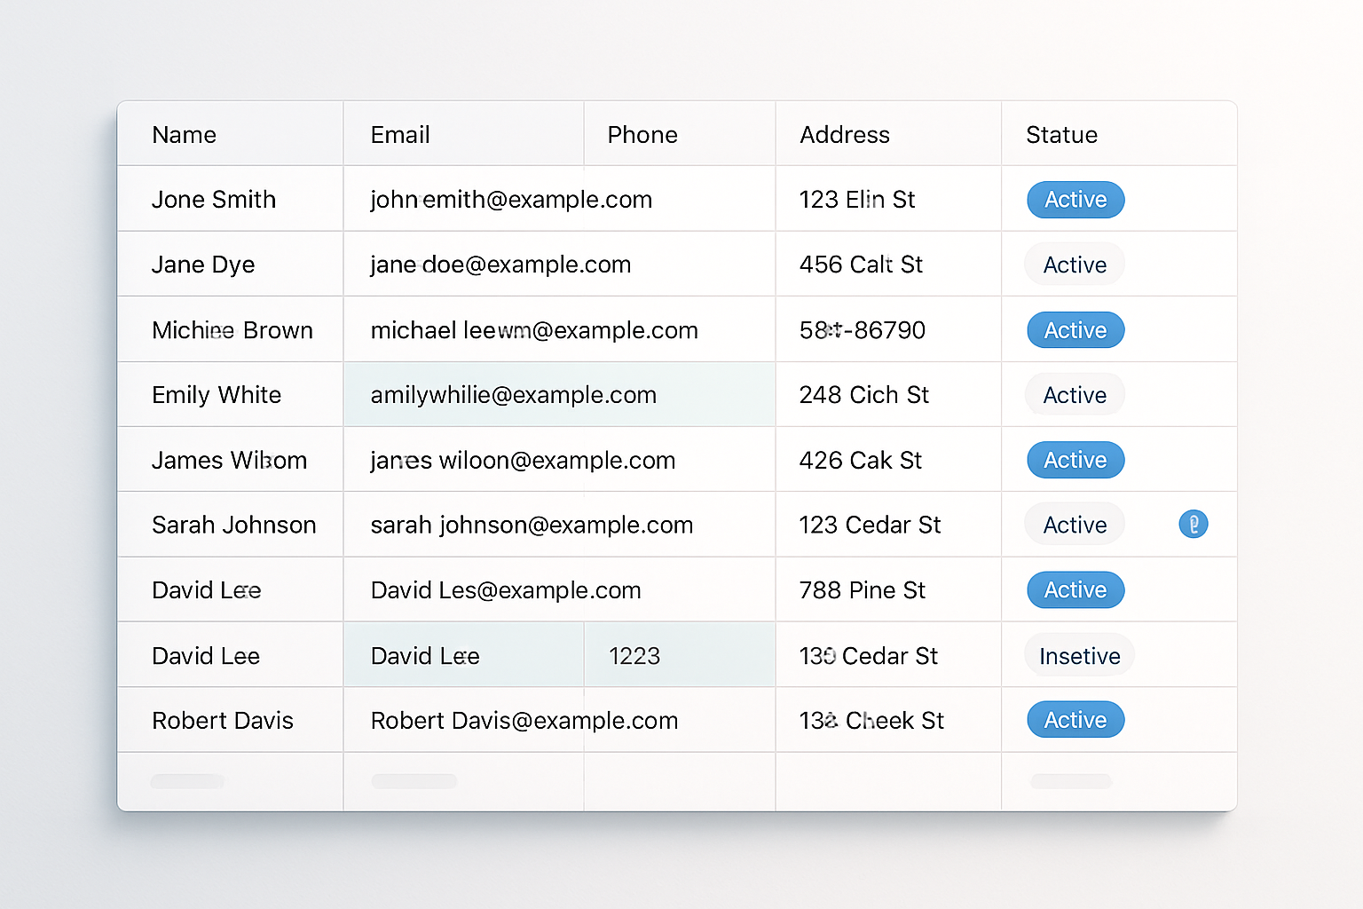The image size is (1363, 909).
Task: Click the loading placeholder bar in bottom row
Action: [x=187, y=782]
